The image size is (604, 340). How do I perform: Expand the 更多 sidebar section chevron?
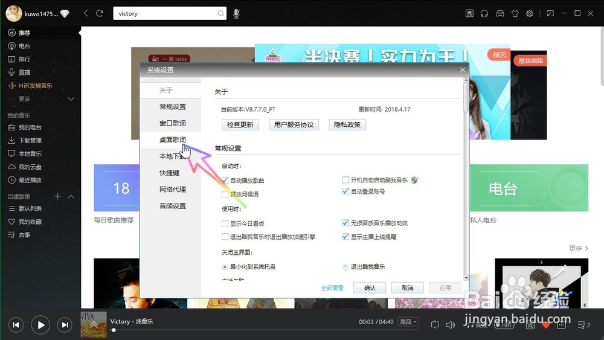click(71, 99)
